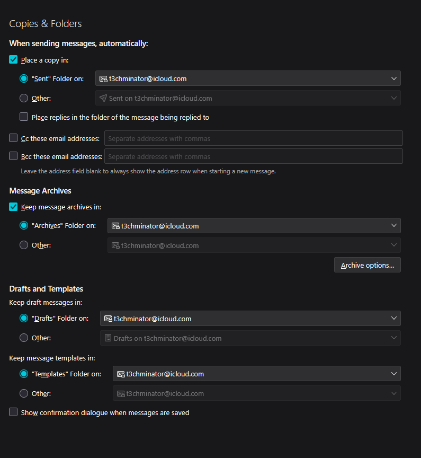The width and height of the screenshot is (421, 458).
Task: Select "Other" radio for draft messages
Action: coord(24,338)
